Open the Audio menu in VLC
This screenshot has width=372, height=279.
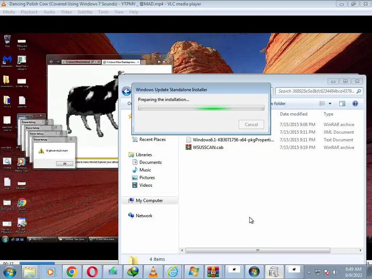point(49,12)
